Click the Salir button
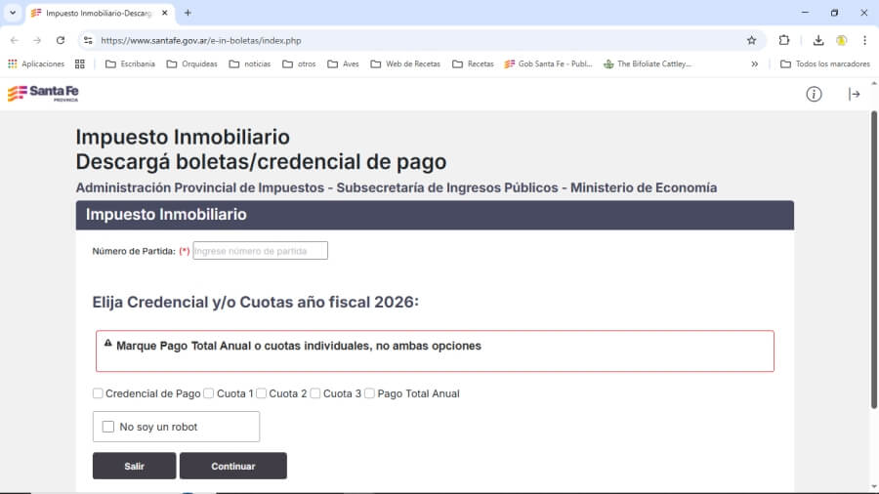This screenshot has width=879, height=494. pyautogui.click(x=134, y=466)
